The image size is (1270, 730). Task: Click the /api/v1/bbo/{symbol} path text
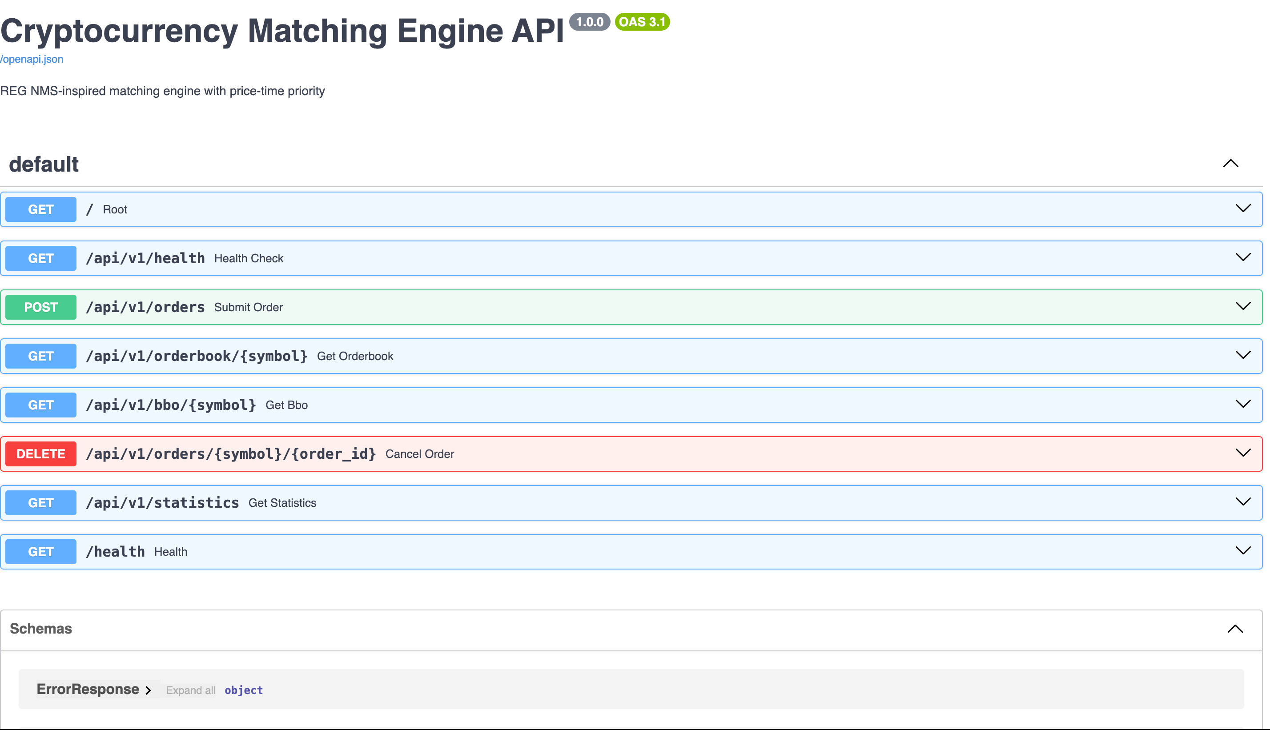pyautogui.click(x=171, y=405)
